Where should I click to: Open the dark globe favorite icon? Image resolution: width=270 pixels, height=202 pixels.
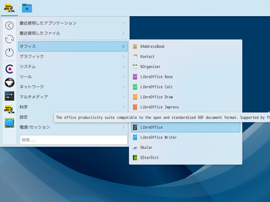[x=9, y=82]
